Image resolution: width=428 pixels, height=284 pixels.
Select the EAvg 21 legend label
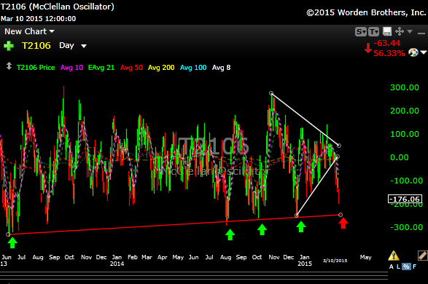pos(101,68)
